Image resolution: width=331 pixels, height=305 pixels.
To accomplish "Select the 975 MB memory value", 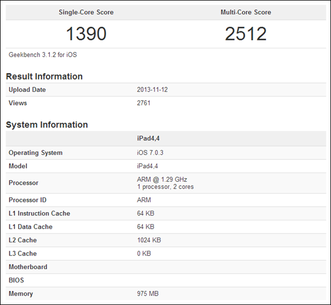I will click(148, 293).
